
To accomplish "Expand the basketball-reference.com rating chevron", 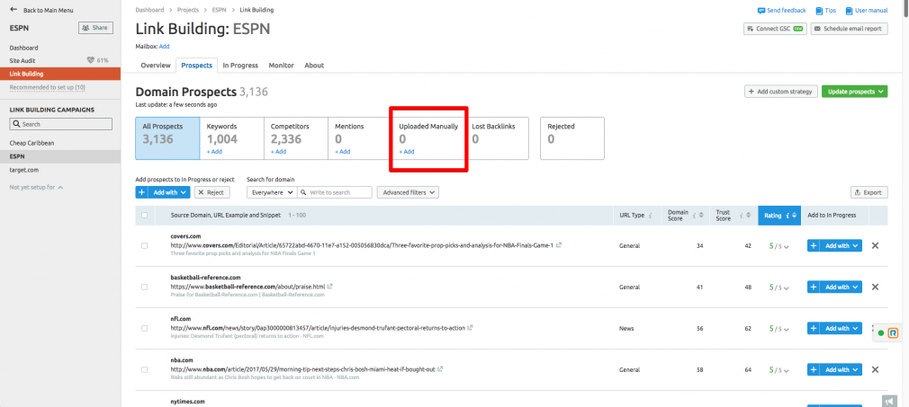I will 787,288.
